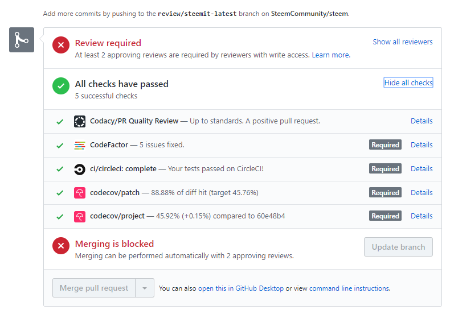Click the codecov/patch umbrella icon

[80, 193]
